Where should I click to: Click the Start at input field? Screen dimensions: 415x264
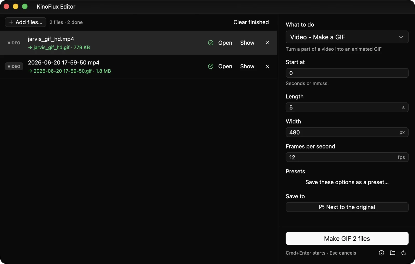tap(347, 73)
